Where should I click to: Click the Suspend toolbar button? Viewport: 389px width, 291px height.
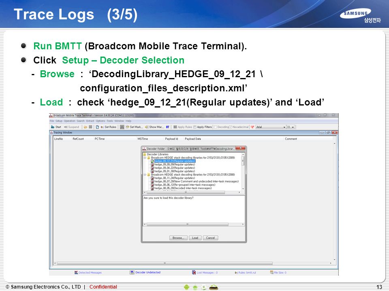tap(71, 127)
